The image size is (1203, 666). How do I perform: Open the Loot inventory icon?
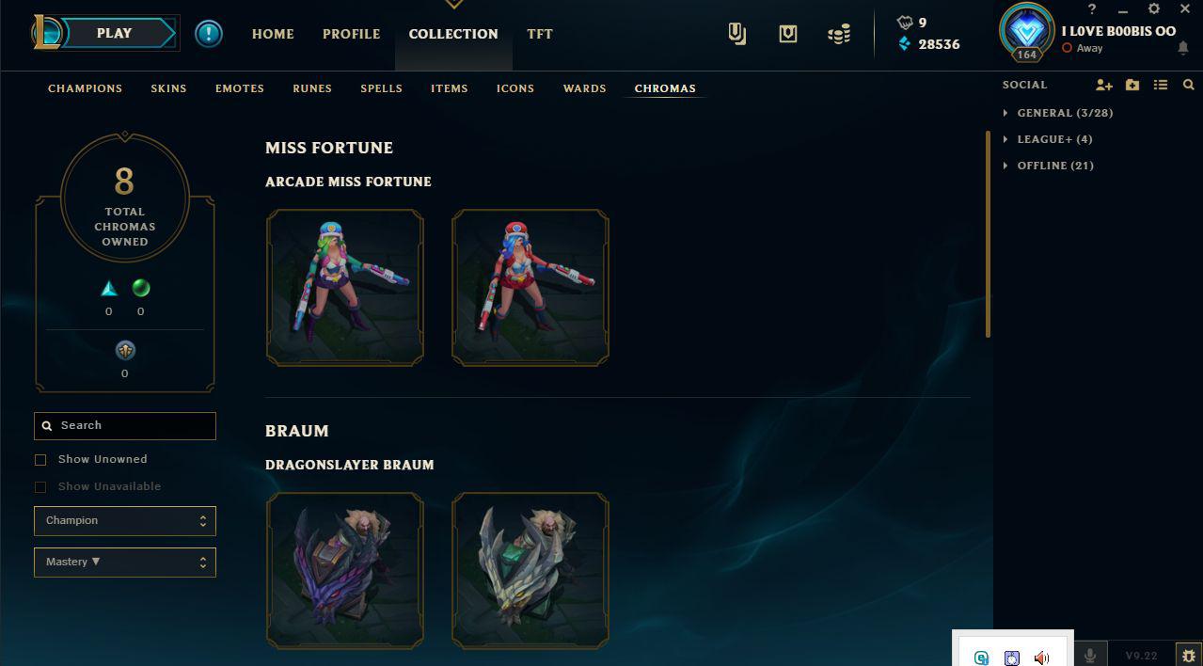coord(737,35)
